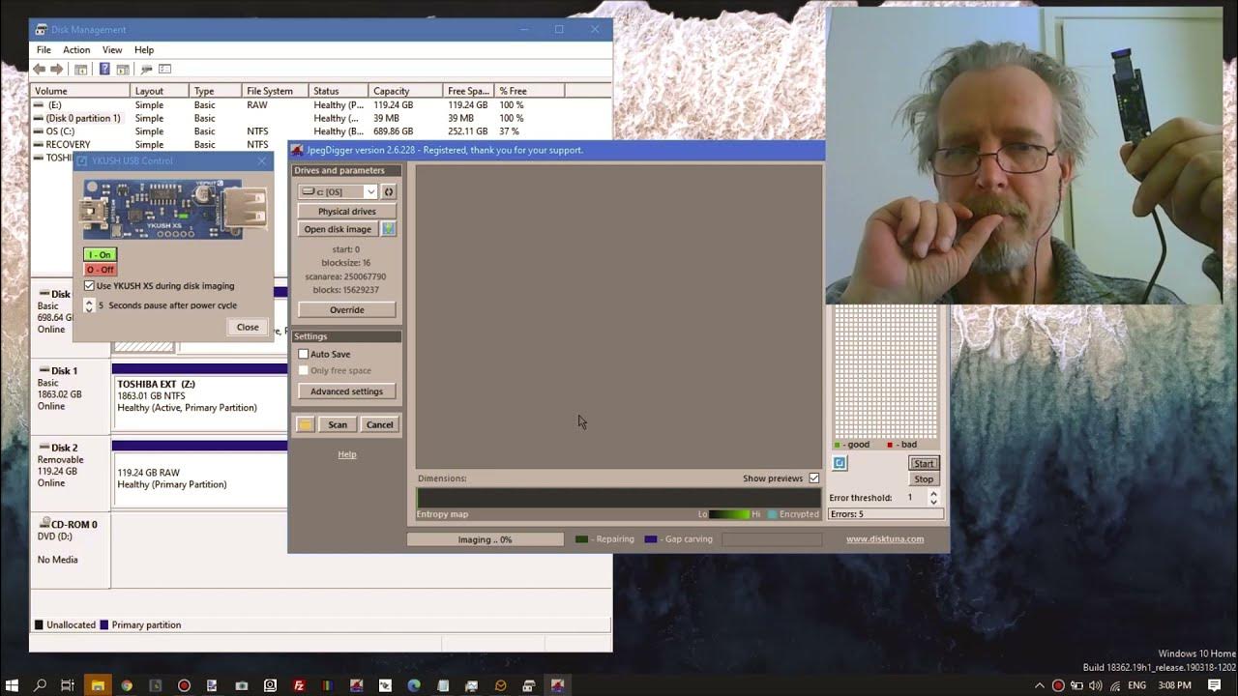Image resolution: width=1238 pixels, height=696 pixels.
Task: Select (E:) volume row
Action: (320, 104)
